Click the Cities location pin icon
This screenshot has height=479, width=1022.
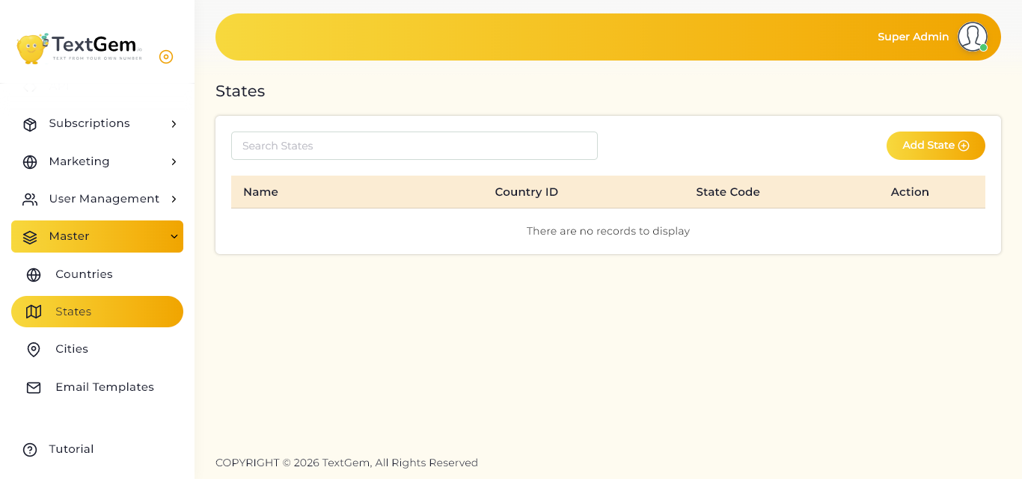(34, 350)
